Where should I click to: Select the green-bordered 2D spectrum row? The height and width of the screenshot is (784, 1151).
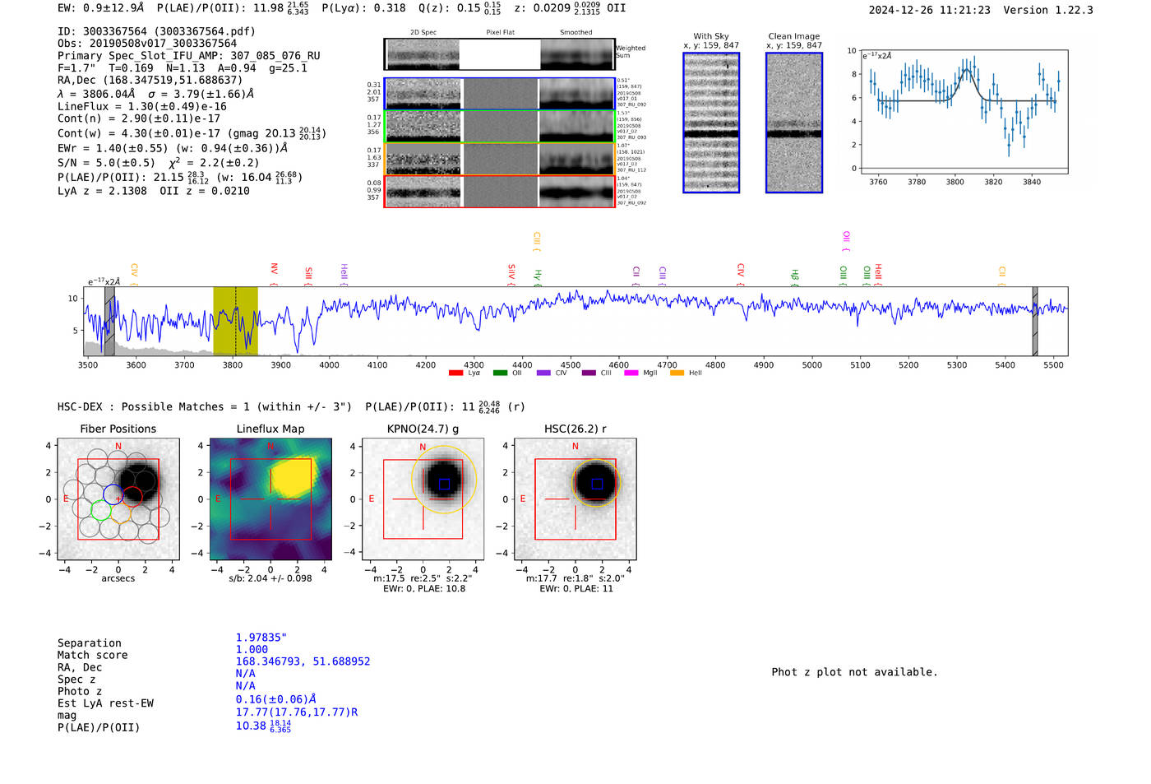tap(500, 126)
